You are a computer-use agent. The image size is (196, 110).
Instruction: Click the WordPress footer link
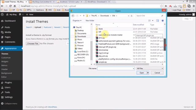click(52, 107)
